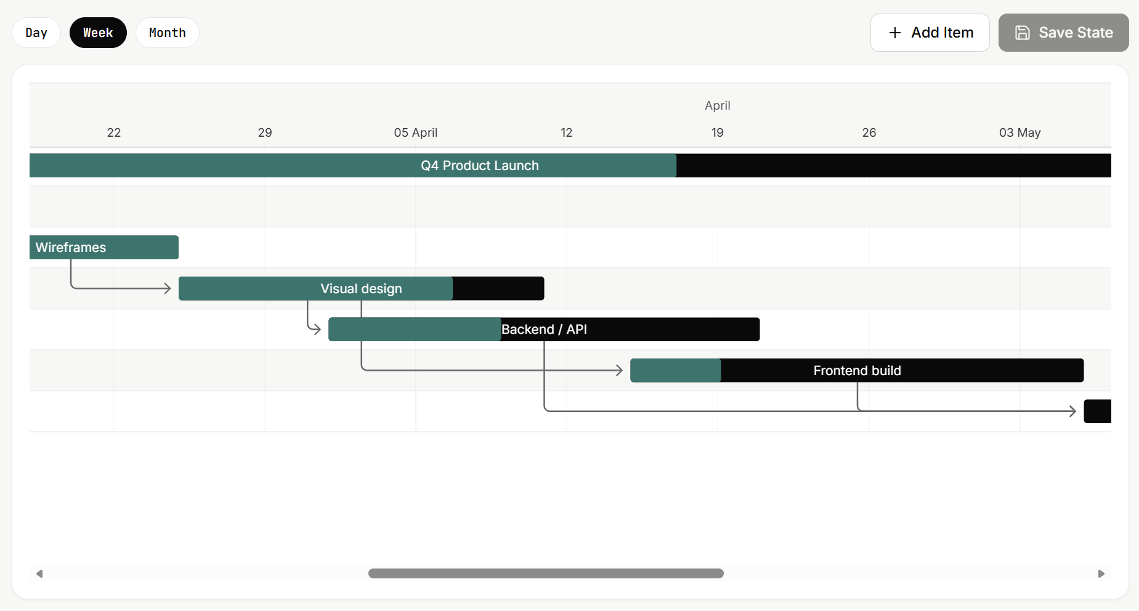Click the green progress part of Frontend build
Viewport: 1139px width, 611px height.
click(676, 371)
